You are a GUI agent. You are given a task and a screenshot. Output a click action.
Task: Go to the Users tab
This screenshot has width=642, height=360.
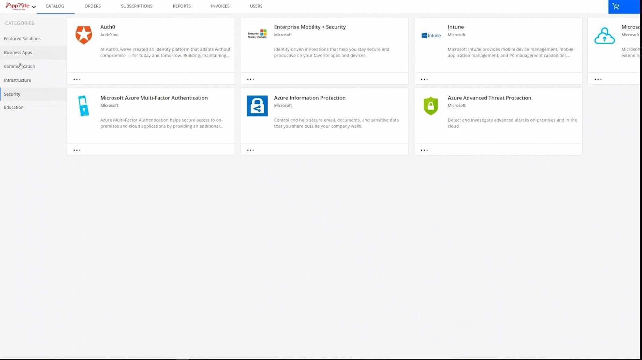[x=256, y=6]
